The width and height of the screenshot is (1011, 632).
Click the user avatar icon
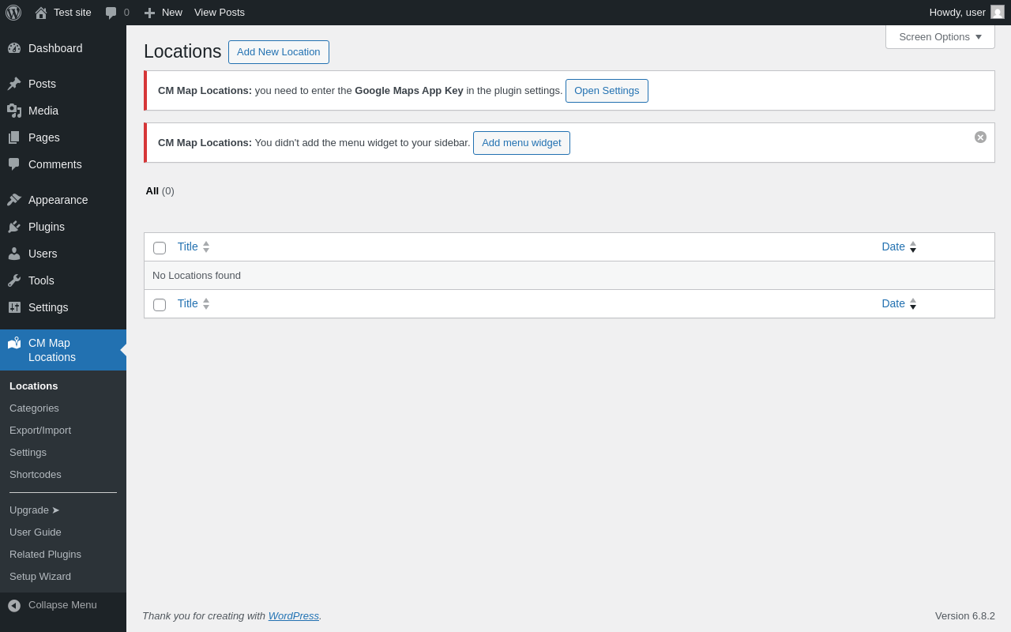998,12
